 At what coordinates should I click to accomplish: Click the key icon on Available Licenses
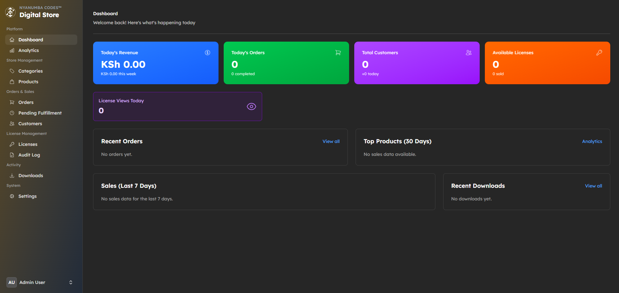[x=599, y=53]
